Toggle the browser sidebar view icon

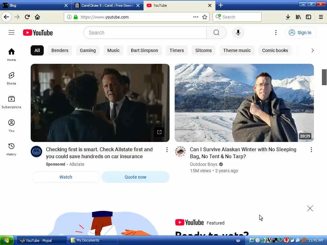pyautogui.click(x=308, y=17)
